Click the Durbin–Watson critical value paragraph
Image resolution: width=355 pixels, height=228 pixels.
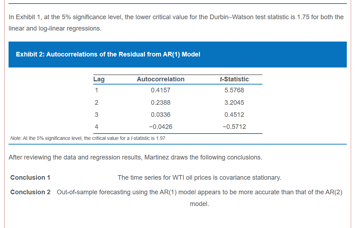click(176, 22)
